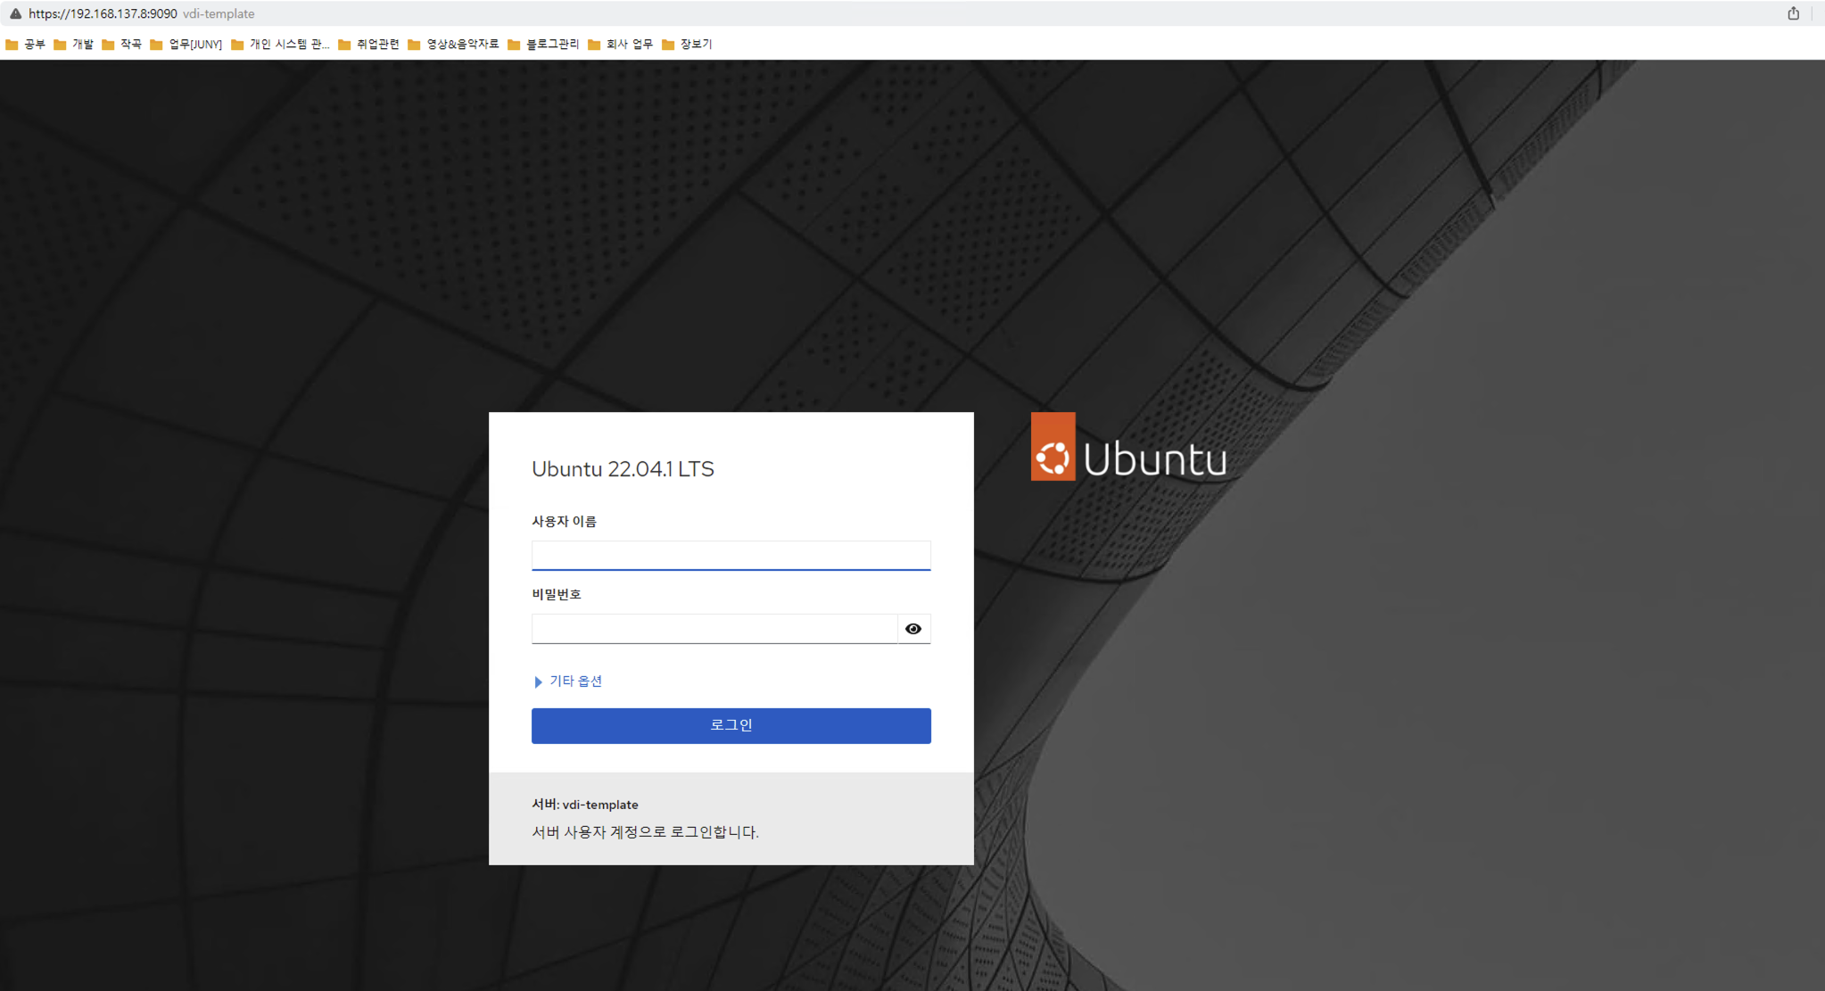Open the 영상&음악자료 bookmark folder
This screenshot has height=991, width=1825.
[x=454, y=45]
